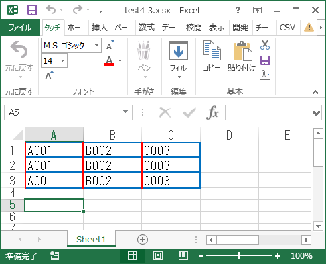
Task: Open zoom dialog via 100% label
Action: (x=301, y=256)
